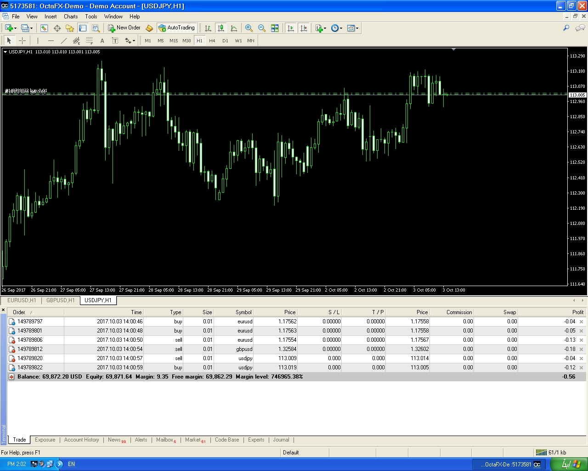Click the Fibonacci retracement tool
Screen dimensions: 588x471
pyautogui.click(x=89, y=40)
